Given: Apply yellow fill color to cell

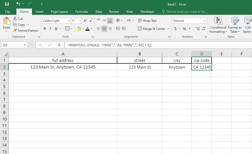Looking at the screenshot, I should (x=79, y=29).
